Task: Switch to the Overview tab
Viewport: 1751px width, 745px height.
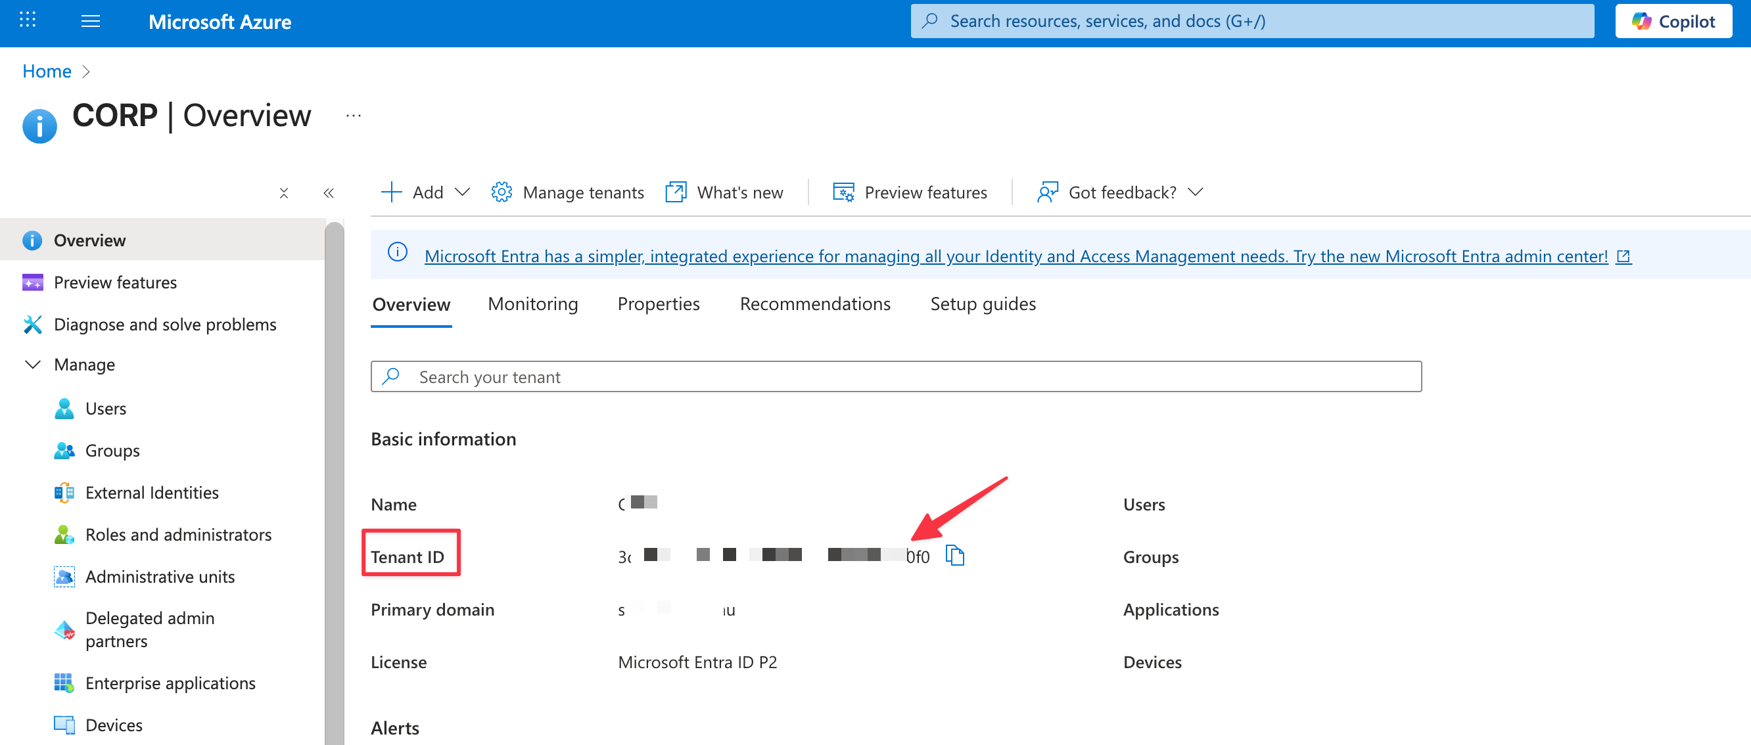Action: coord(411,304)
